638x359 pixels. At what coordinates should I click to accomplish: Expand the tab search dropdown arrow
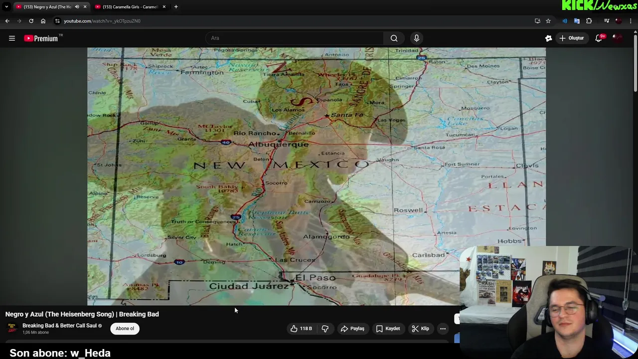[x=6, y=6]
